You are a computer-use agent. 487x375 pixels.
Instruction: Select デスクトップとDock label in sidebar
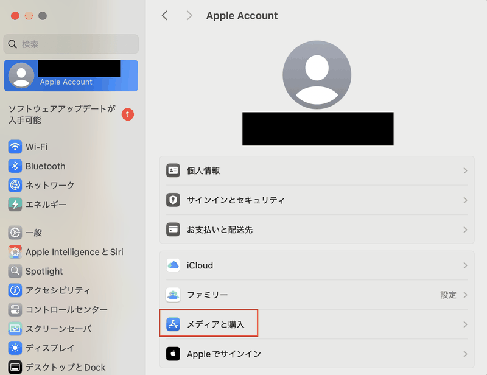tap(66, 367)
